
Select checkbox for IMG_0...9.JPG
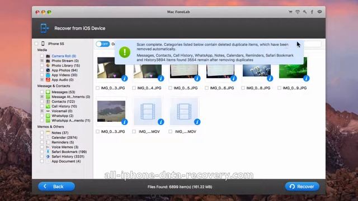click(279, 88)
